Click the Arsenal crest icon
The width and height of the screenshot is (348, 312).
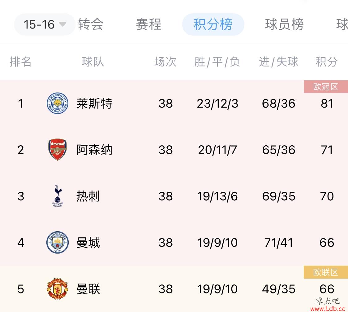tap(58, 150)
